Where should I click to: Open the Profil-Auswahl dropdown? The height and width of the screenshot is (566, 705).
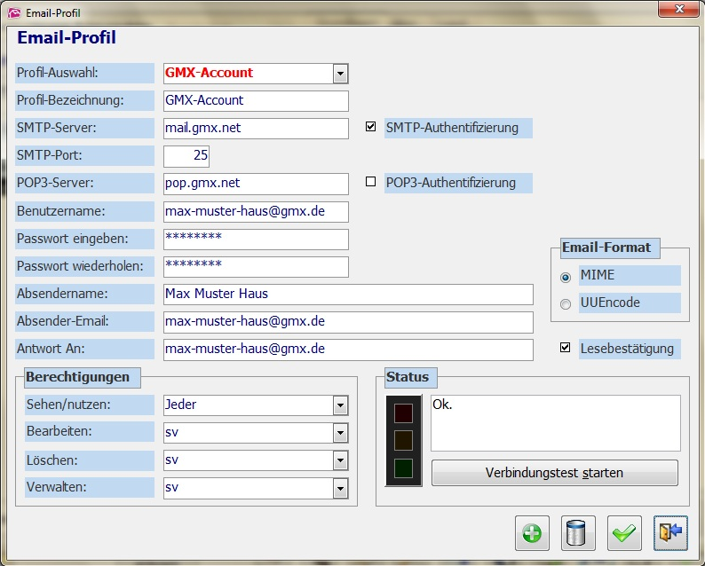tap(339, 74)
